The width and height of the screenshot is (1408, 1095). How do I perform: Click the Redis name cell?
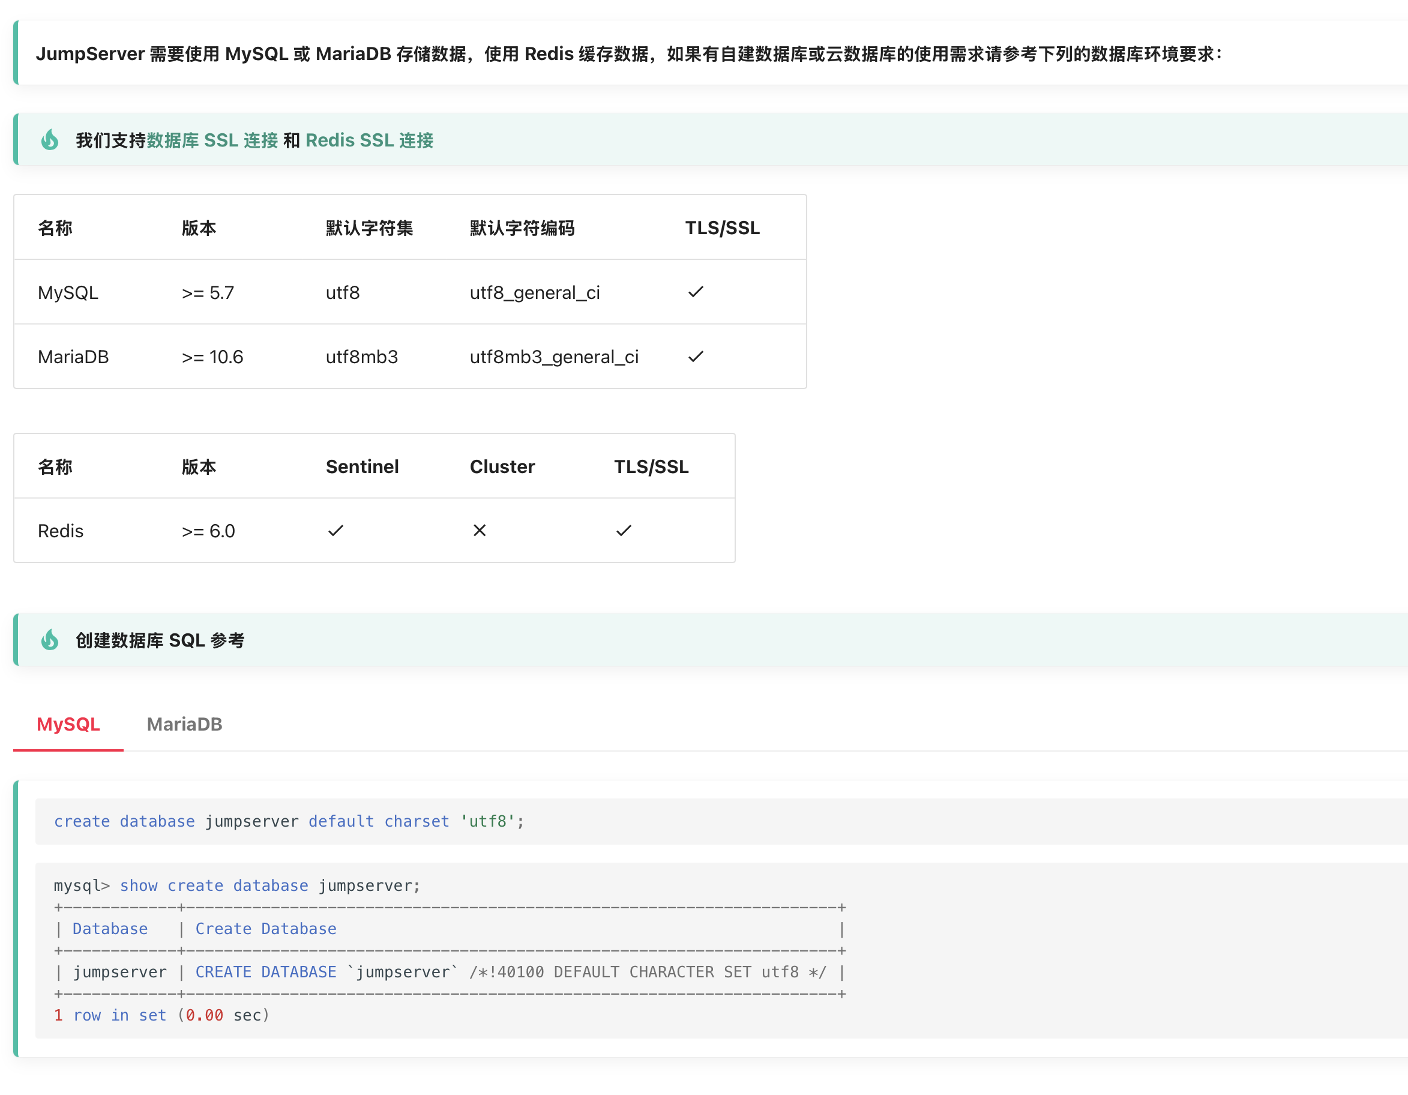(61, 531)
